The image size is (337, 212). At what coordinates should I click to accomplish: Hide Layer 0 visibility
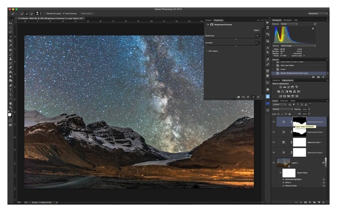[274, 163]
